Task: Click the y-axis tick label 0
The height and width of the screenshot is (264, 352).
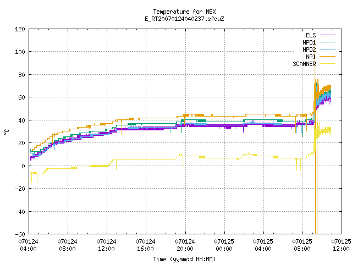Action: [23, 166]
